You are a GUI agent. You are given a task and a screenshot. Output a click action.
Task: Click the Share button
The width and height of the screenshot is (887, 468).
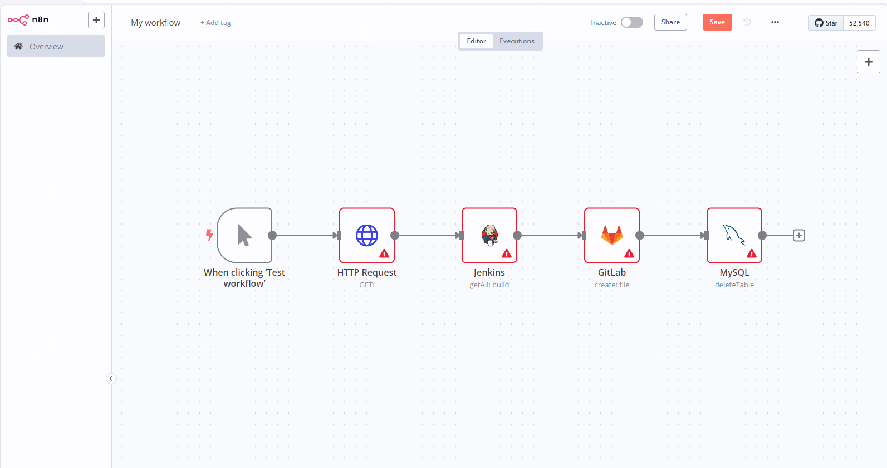670,22
